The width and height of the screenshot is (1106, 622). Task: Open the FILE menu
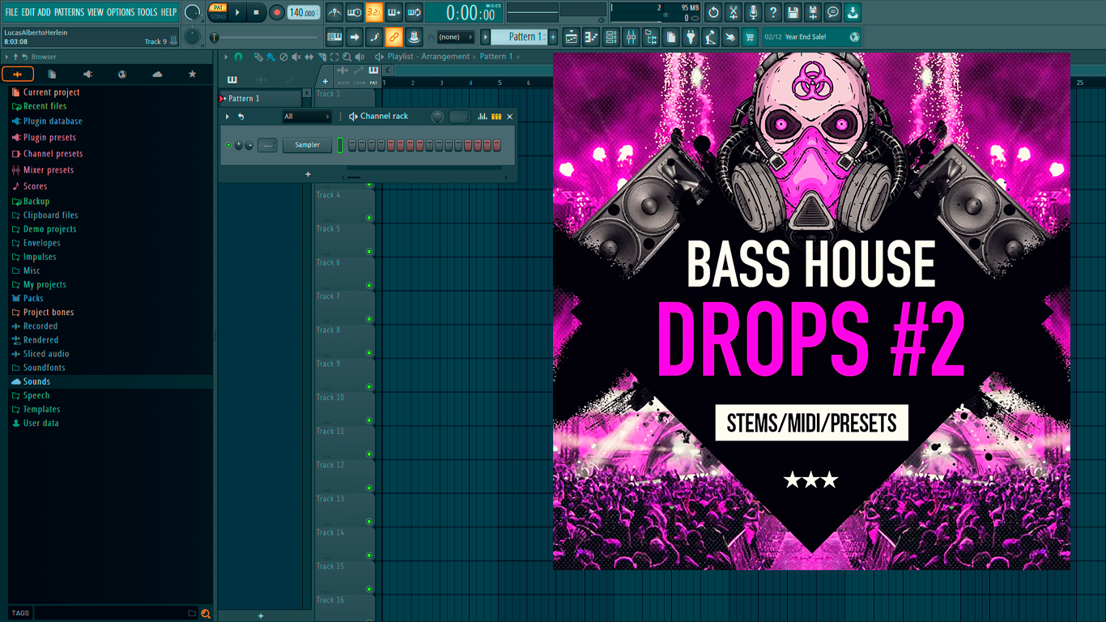[11, 12]
